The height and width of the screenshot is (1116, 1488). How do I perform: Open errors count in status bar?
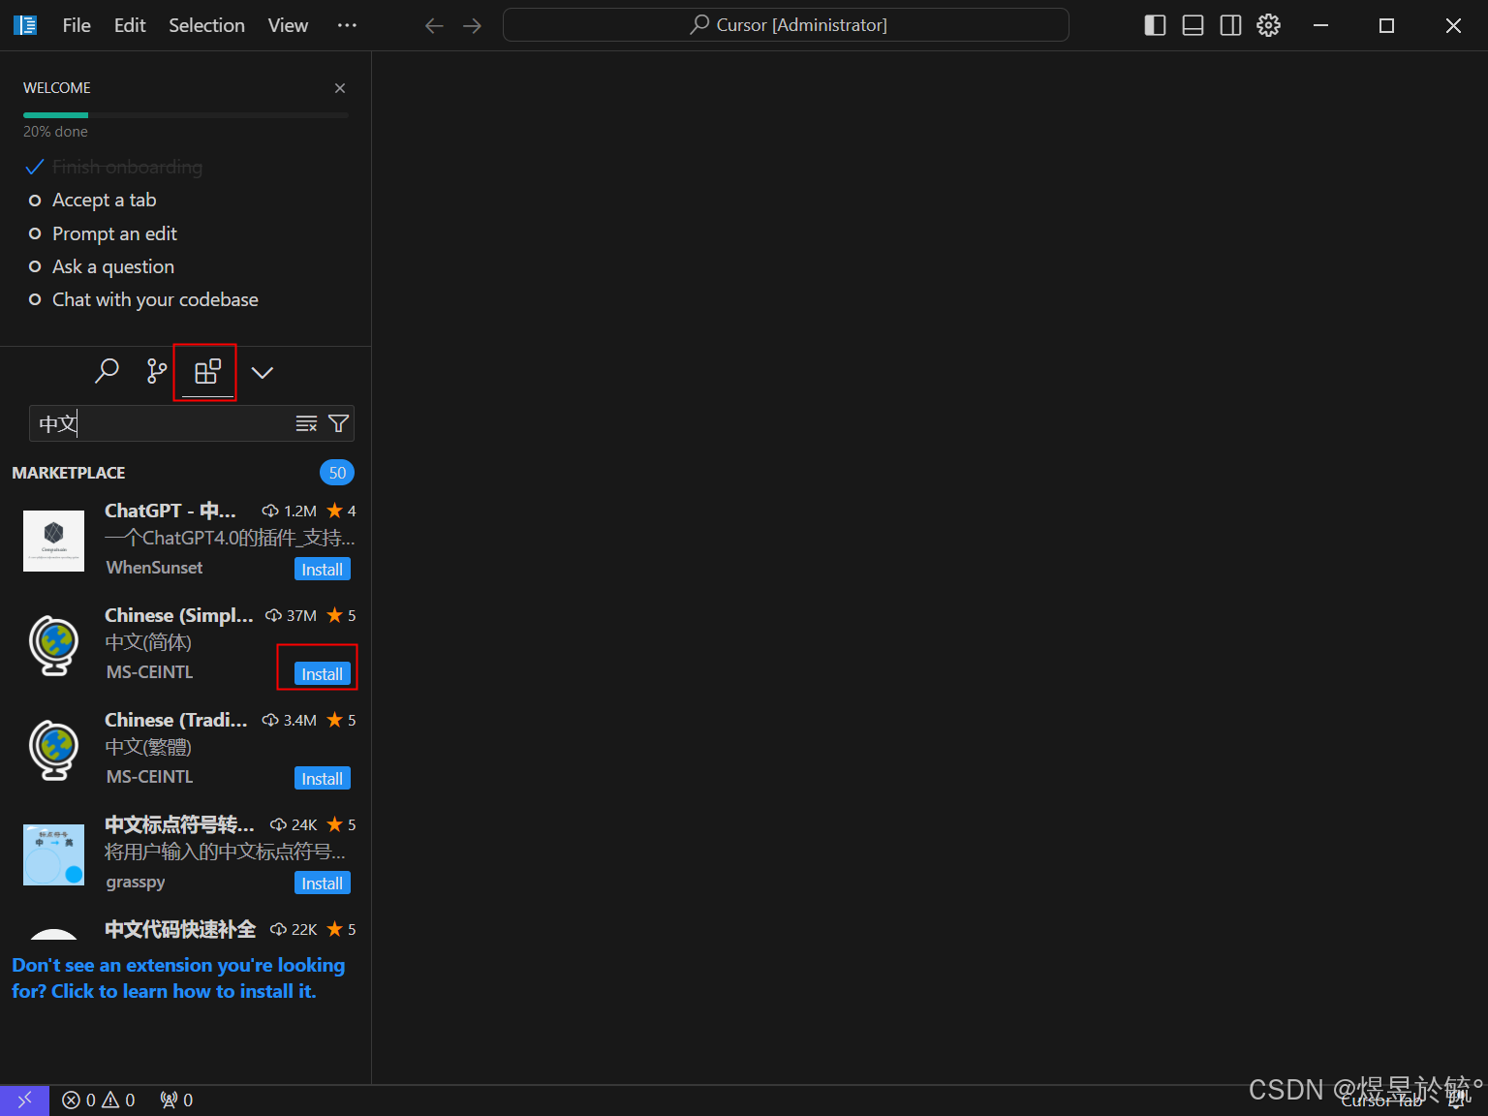tap(79, 1100)
